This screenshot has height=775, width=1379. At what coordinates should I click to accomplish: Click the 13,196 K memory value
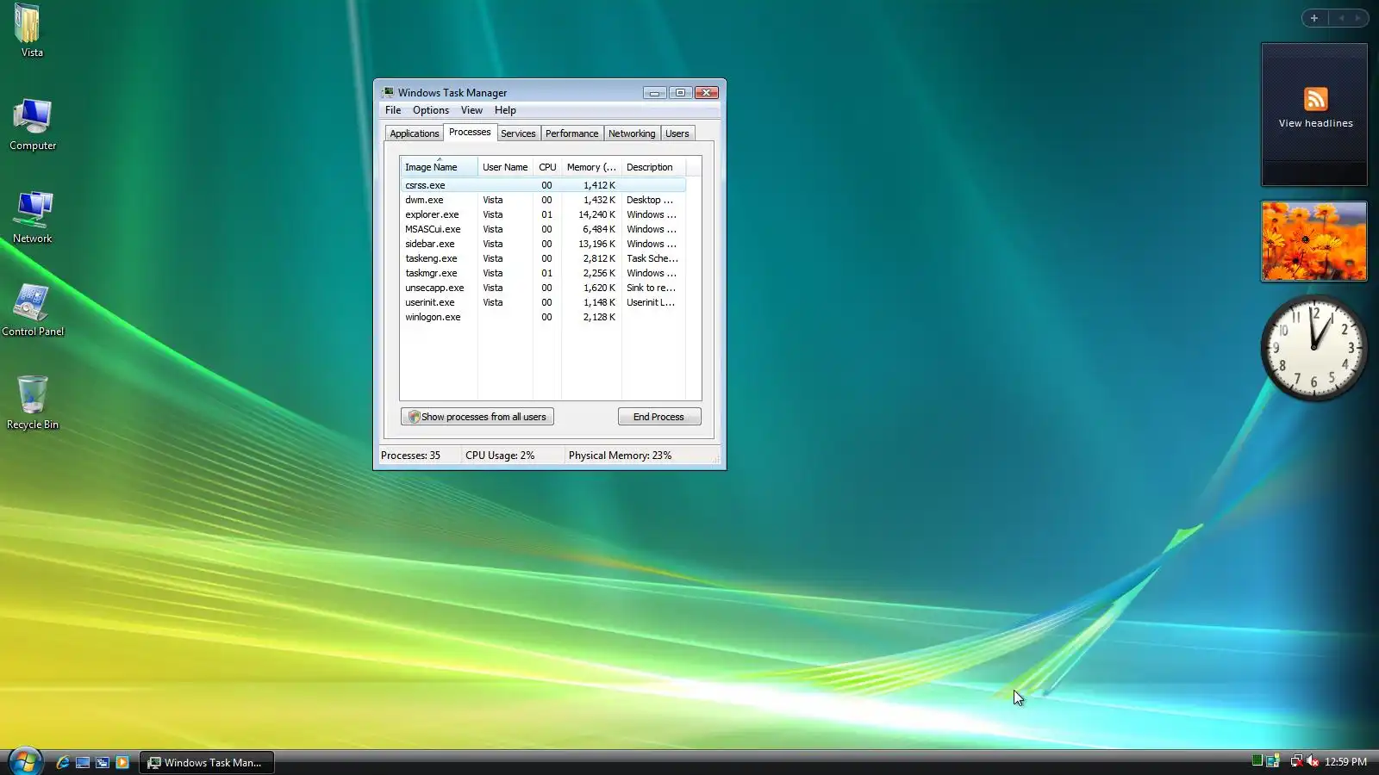click(597, 244)
